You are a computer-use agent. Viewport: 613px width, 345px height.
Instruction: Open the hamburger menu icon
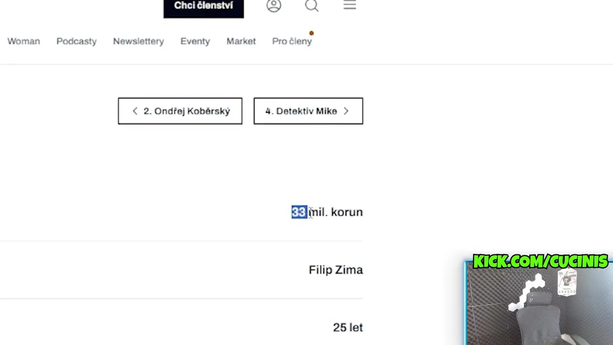[350, 5]
